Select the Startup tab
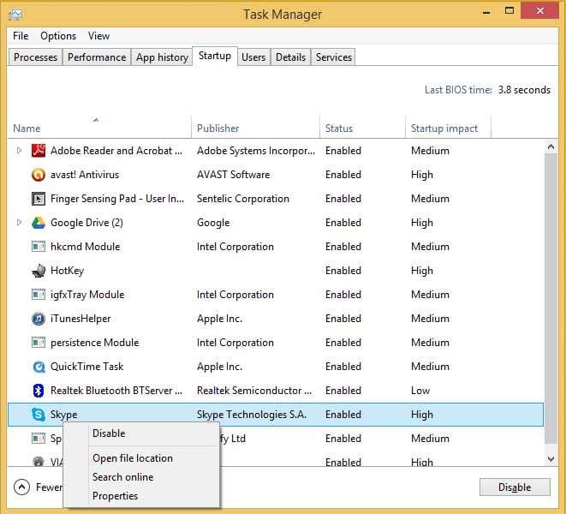This screenshot has width=566, height=514. [215, 56]
